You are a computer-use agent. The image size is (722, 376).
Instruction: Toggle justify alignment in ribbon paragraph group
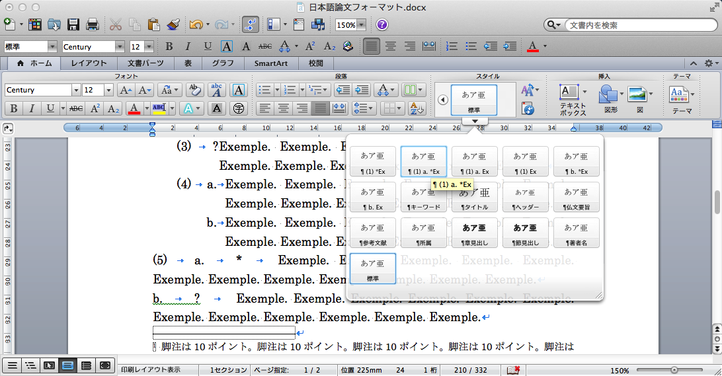320,108
